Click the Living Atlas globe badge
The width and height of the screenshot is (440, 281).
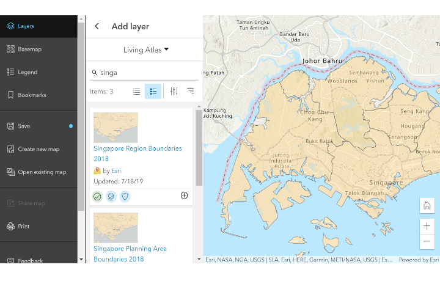click(111, 197)
